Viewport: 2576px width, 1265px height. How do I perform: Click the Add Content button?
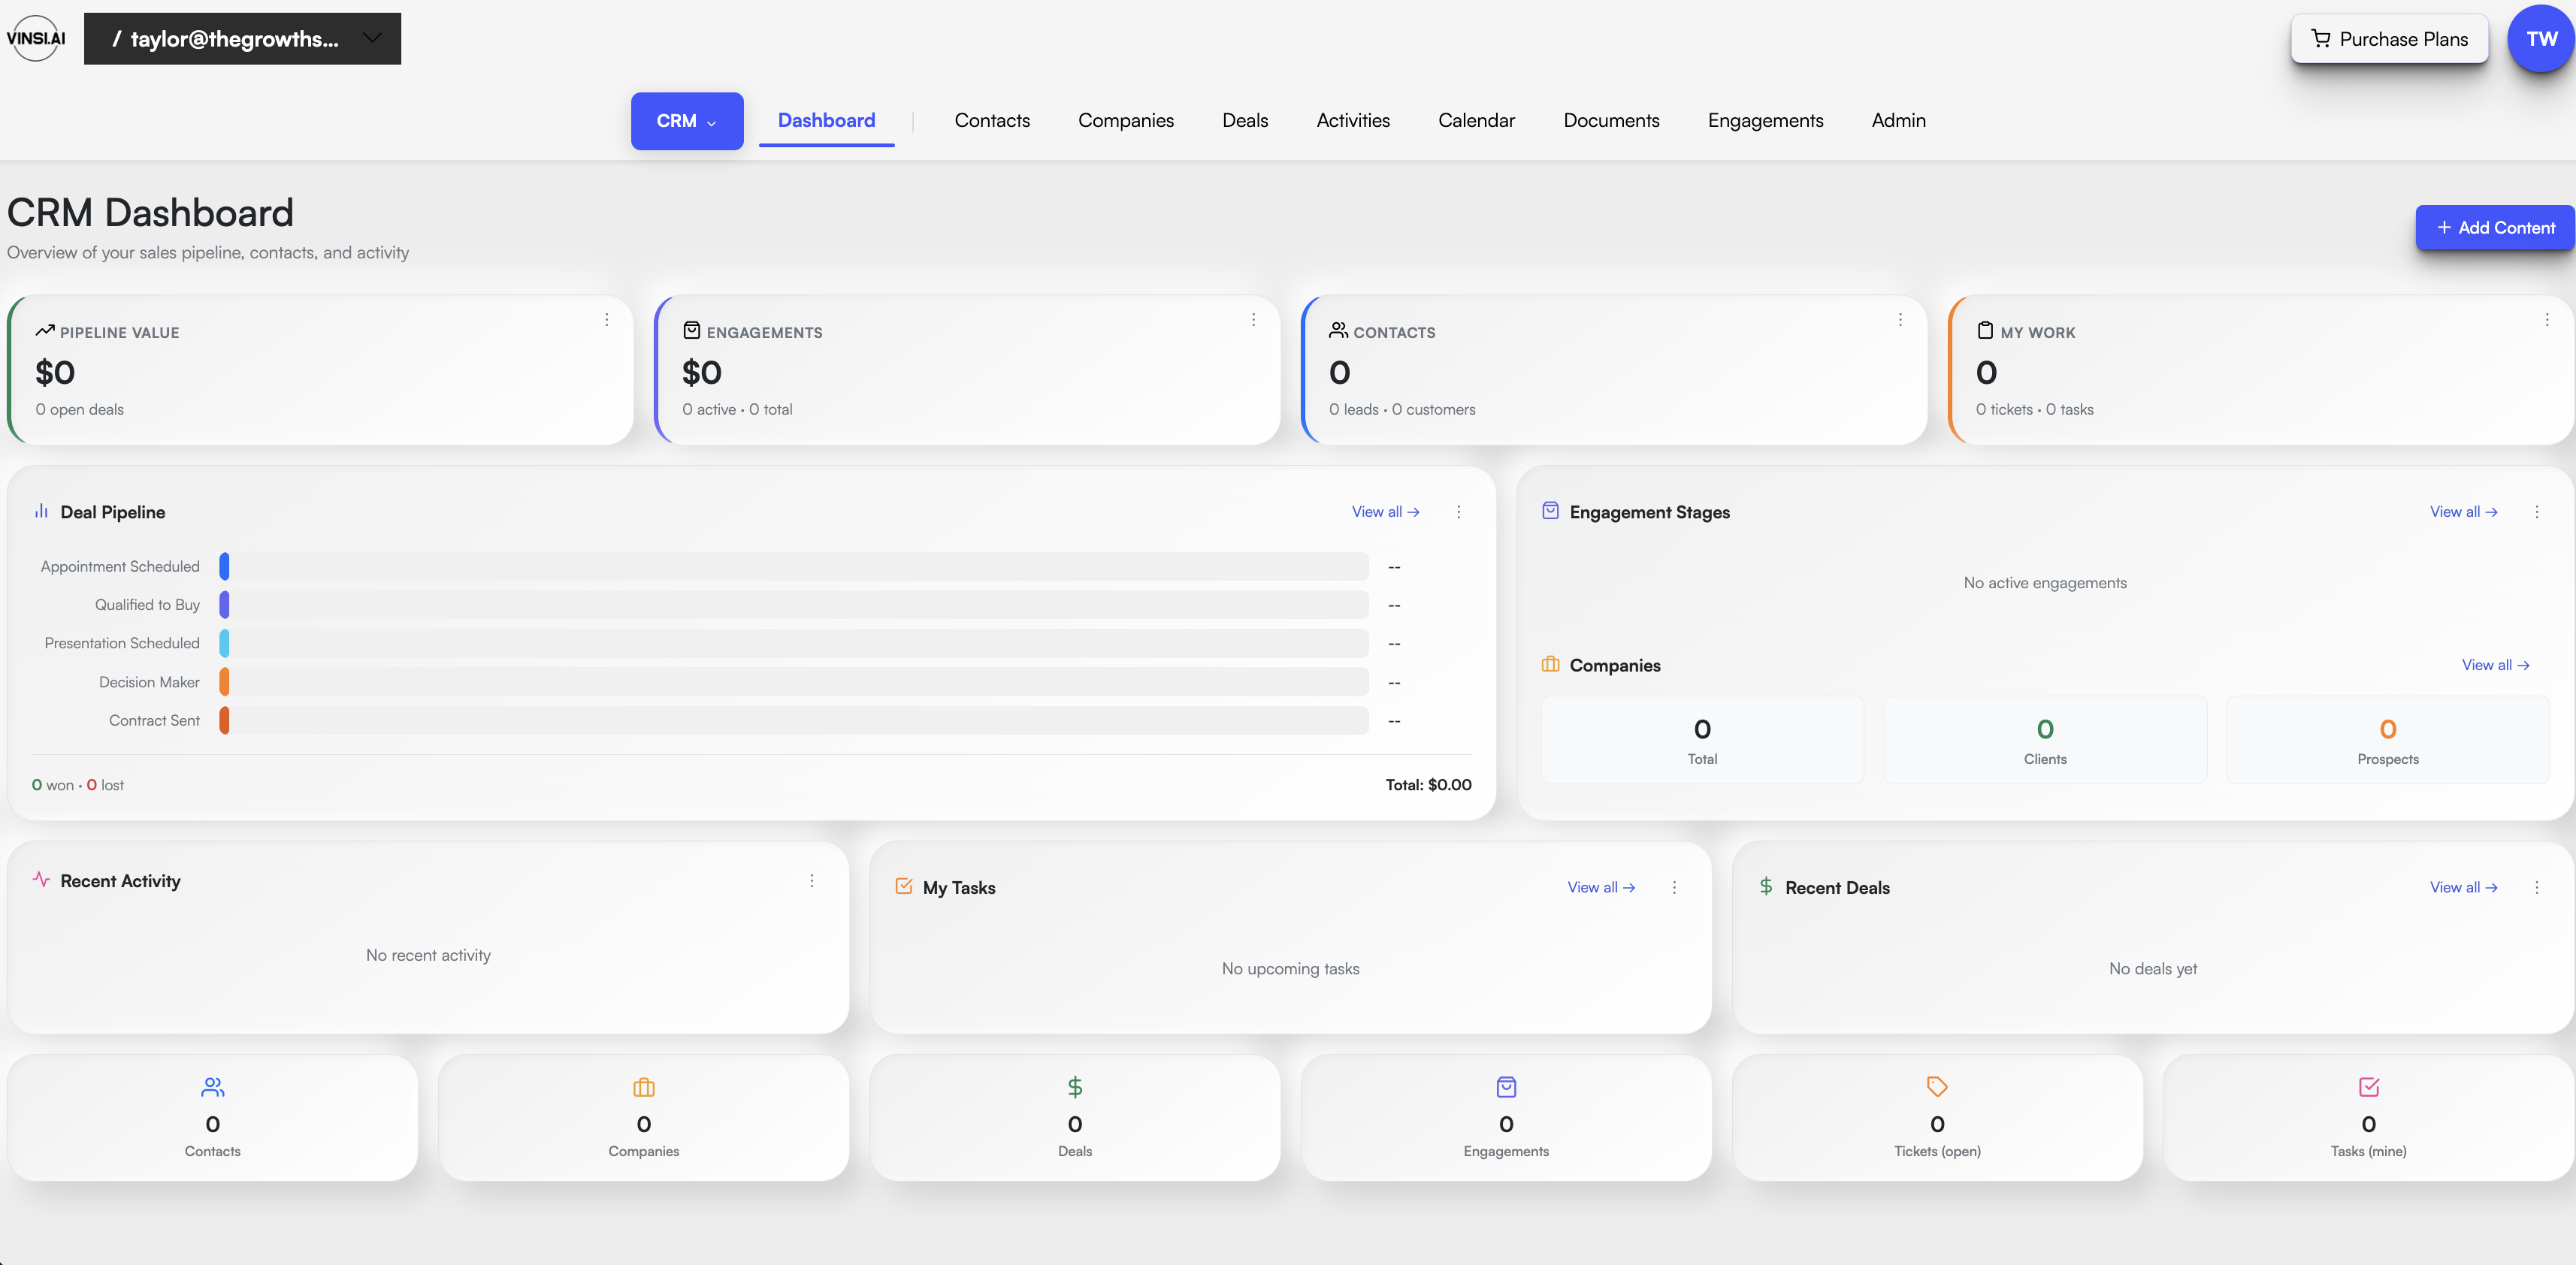point(2495,228)
